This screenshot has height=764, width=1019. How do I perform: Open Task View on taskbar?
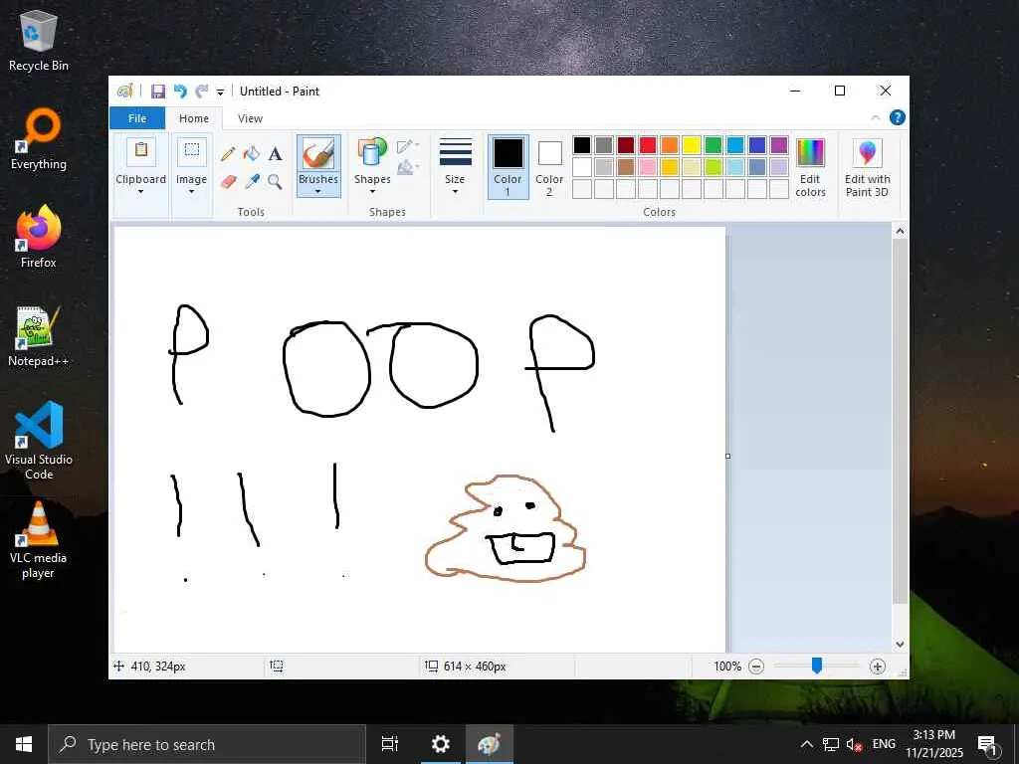pos(390,744)
